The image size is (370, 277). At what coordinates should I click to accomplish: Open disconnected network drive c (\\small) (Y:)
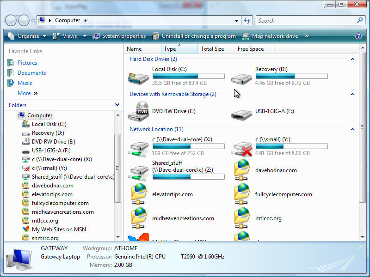pos(241,147)
